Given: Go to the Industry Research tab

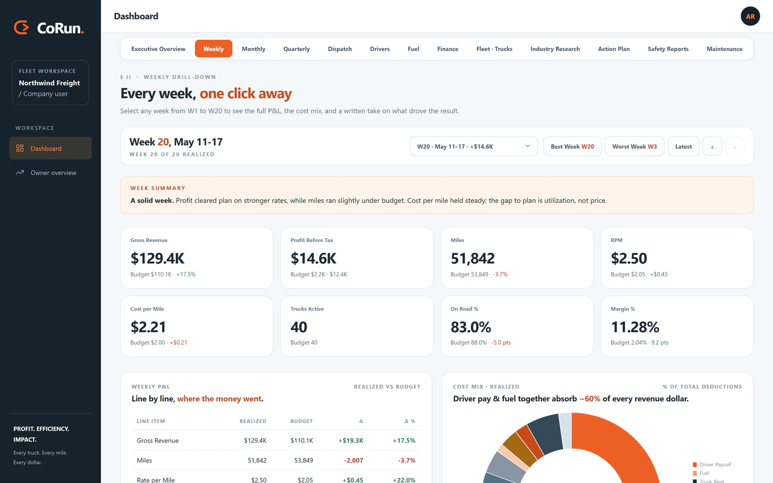Looking at the screenshot, I should (x=555, y=49).
